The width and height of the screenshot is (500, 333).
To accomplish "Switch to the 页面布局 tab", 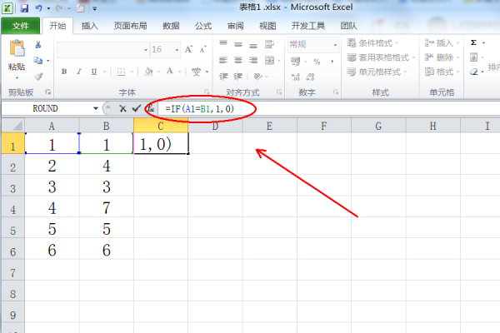I will (131, 26).
